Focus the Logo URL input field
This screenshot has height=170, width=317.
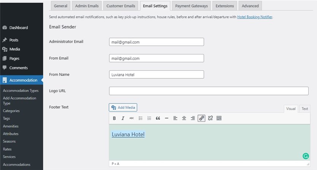pos(209,91)
